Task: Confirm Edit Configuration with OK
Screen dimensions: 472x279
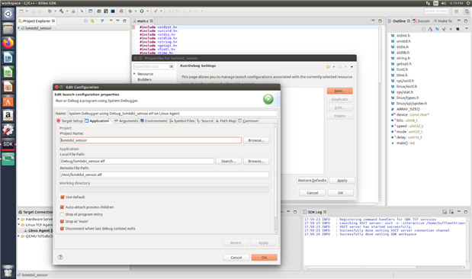Action: (264, 258)
